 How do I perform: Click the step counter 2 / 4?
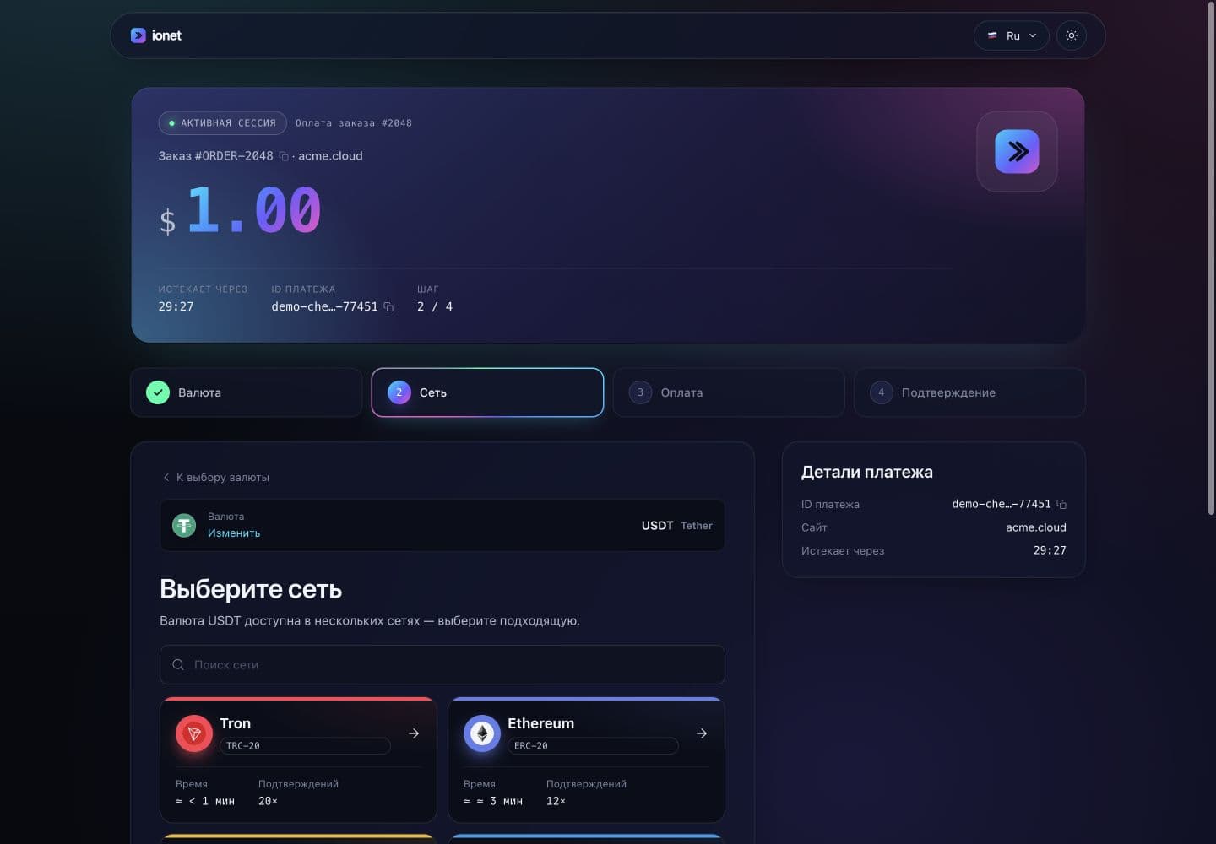(x=435, y=306)
